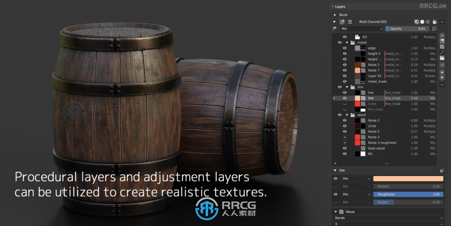
Task: Click the add new layer plus button
Action: 442,36
